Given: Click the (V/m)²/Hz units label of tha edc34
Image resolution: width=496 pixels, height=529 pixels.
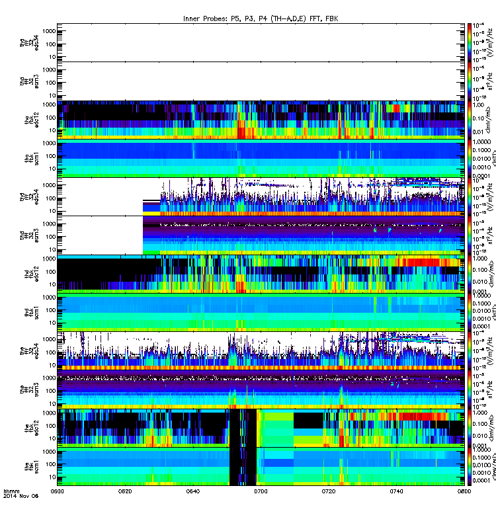Looking at the screenshot, I should coord(490,42).
